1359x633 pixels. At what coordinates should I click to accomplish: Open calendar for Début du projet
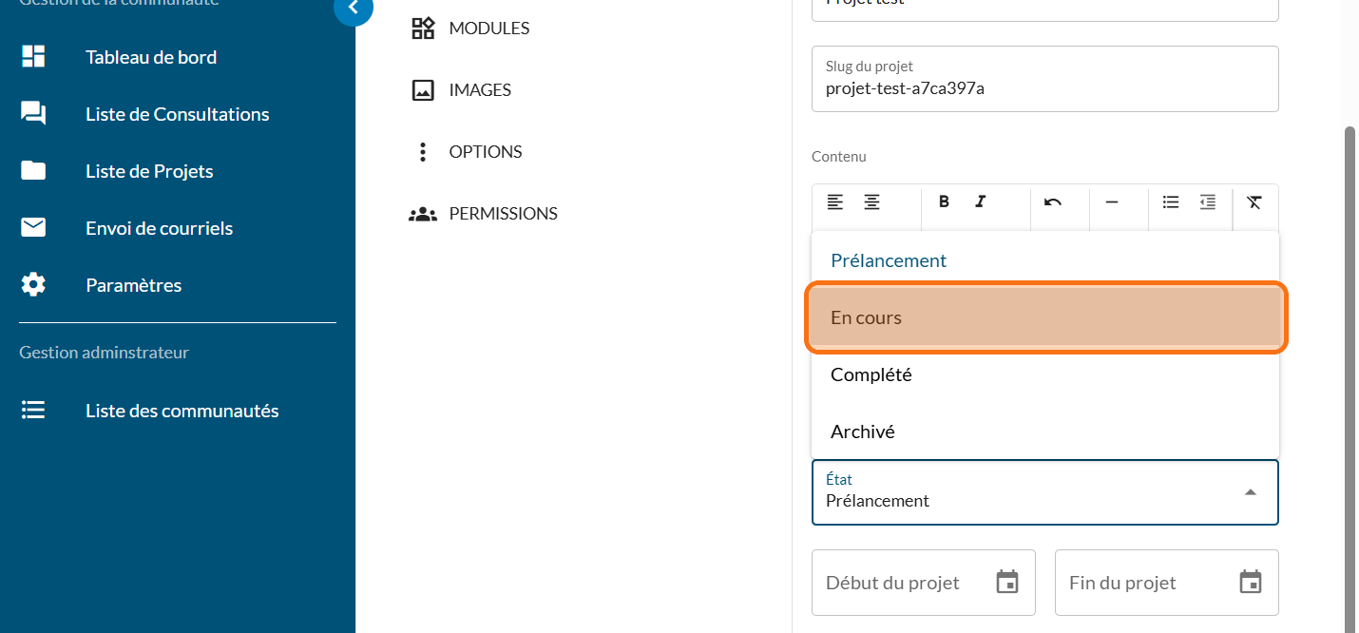click(x=1006, y=582)
